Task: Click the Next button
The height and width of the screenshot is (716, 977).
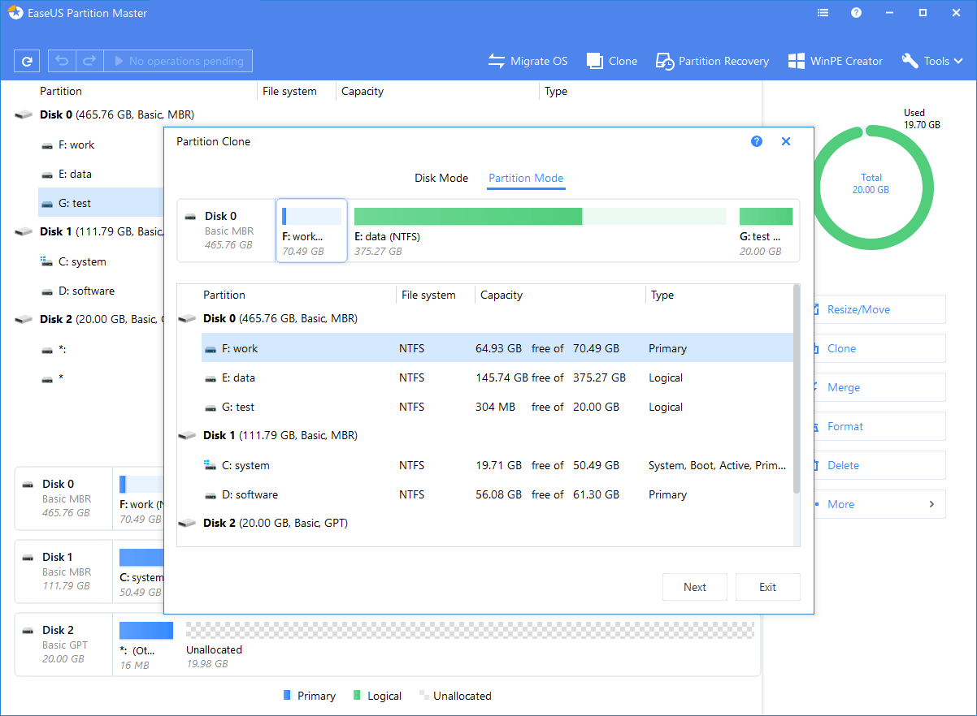Action: (x=694, y=586)
